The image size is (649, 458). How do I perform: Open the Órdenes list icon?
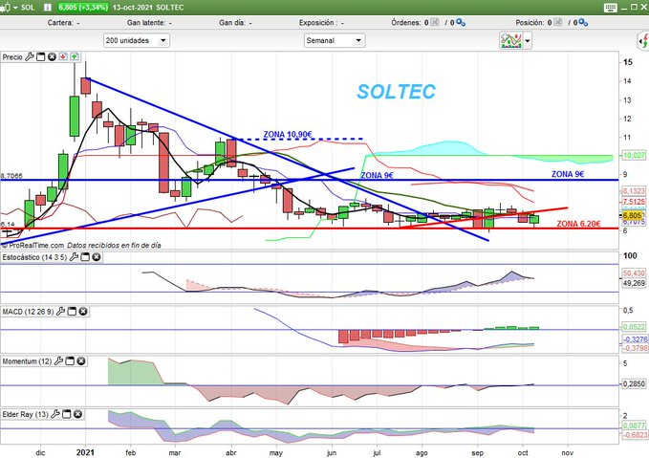coord(435,22)
